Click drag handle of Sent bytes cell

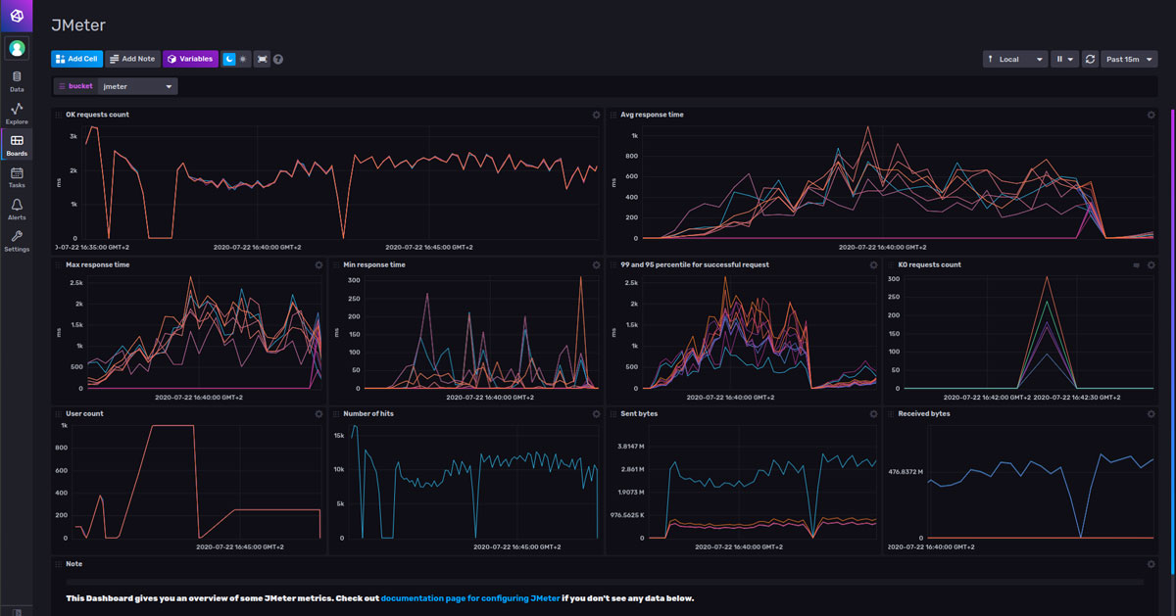(x=613, y=413)
